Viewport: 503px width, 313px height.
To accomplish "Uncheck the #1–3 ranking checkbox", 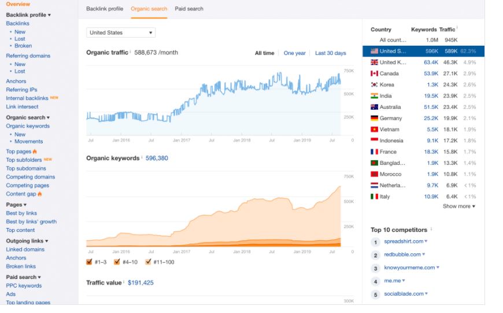I will (89, 262).
